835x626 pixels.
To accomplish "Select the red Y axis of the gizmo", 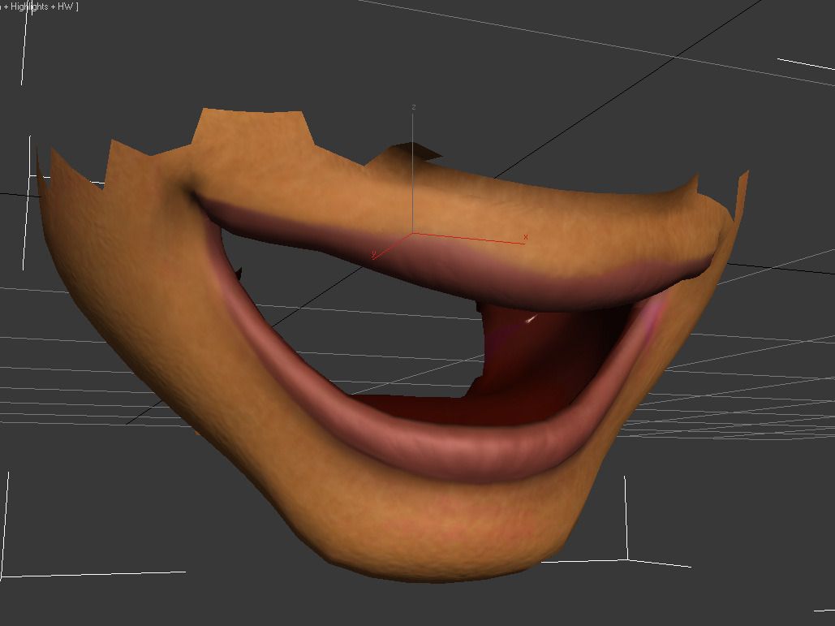I will (x=393, y=246).
